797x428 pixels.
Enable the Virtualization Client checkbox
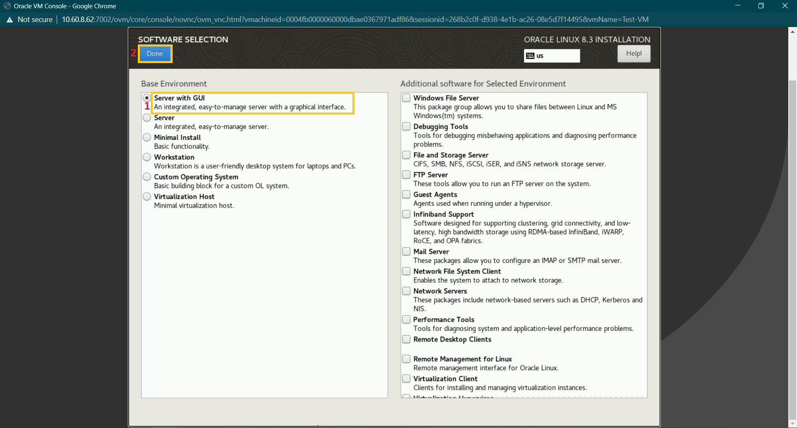(406, 379)
